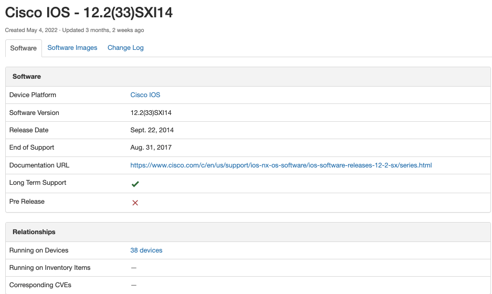Image resolution: width=492 pixels, height=294 pixels.
Task: Click the red Pre Release cross icon
Action: click(x=135, y=203)
